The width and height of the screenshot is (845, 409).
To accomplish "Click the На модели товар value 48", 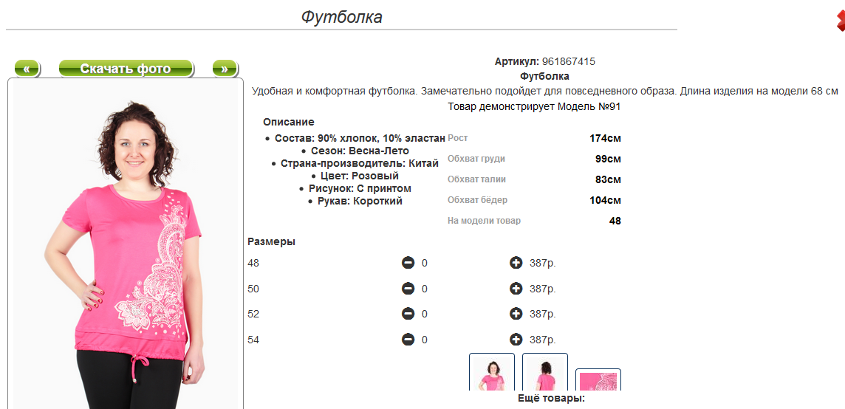I will point(615,221).
